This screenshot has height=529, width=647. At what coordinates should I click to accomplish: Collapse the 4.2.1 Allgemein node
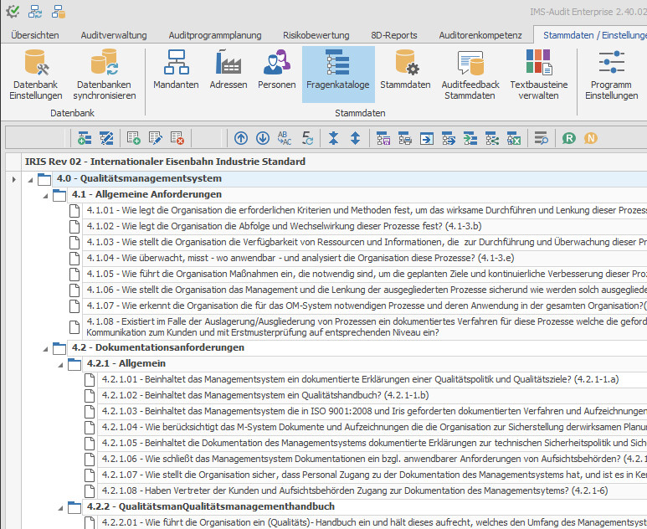point(60,365)
